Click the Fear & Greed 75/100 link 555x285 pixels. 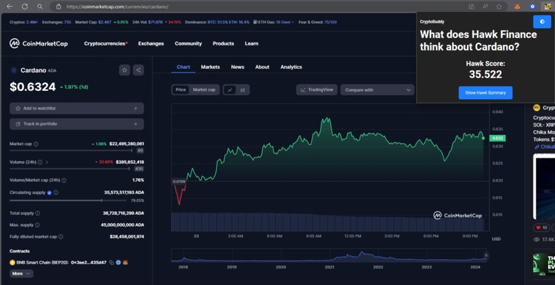coord(317,22)
